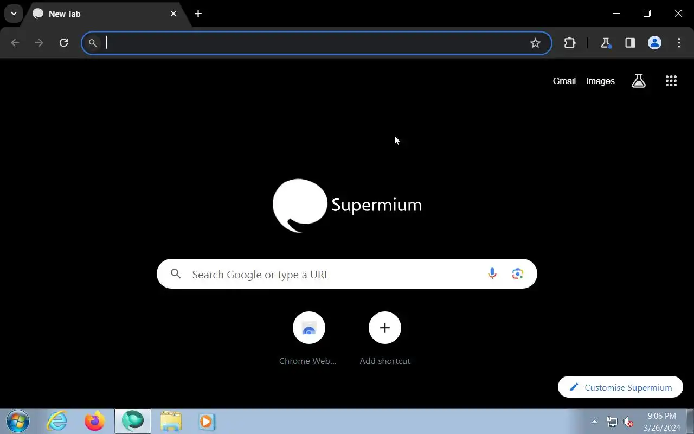
Task: Go back with the back arrow
Action: pyautogui.click(x=15, y=43)
